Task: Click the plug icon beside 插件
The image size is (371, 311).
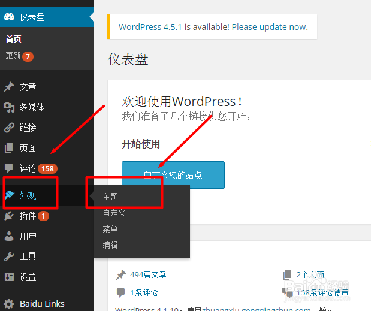Action: 9,216
